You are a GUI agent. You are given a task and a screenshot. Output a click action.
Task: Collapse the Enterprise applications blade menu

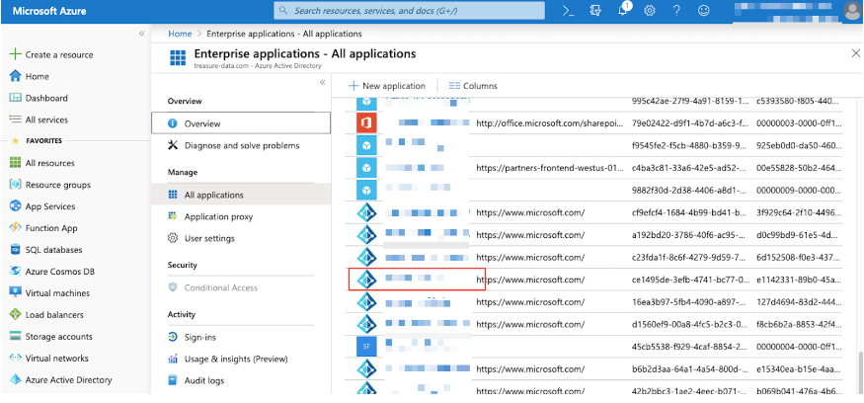(322, 82)
